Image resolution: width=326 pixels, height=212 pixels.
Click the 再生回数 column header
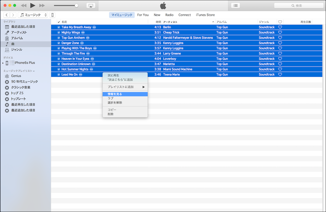click(298, 22)
